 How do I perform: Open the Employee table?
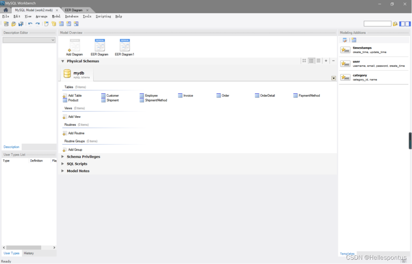pos(149,95)
